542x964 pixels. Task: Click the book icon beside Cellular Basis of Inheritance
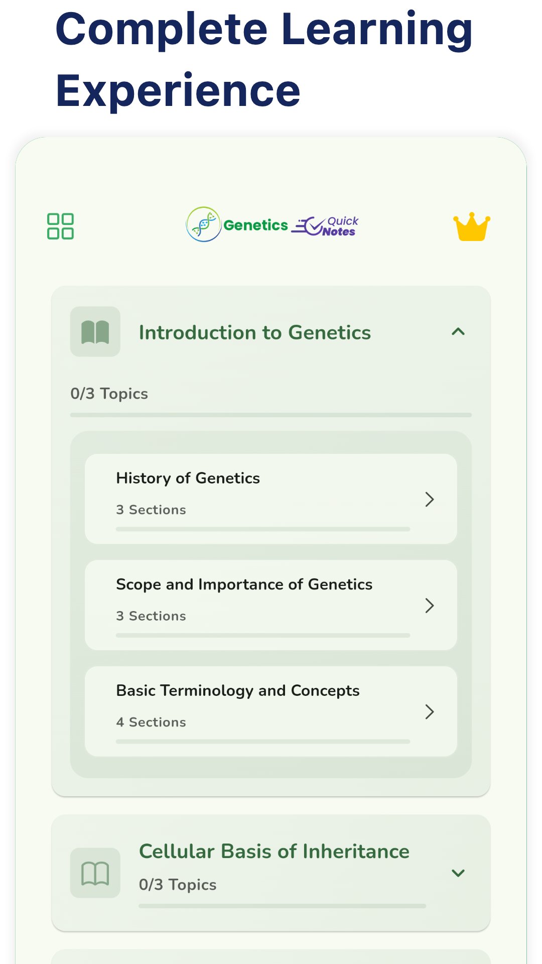click(x=94, y=872)
